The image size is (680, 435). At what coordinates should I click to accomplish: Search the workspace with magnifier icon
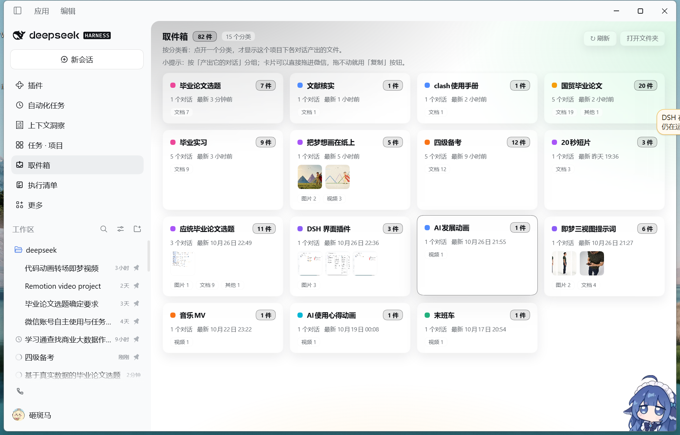pos(104,229)
